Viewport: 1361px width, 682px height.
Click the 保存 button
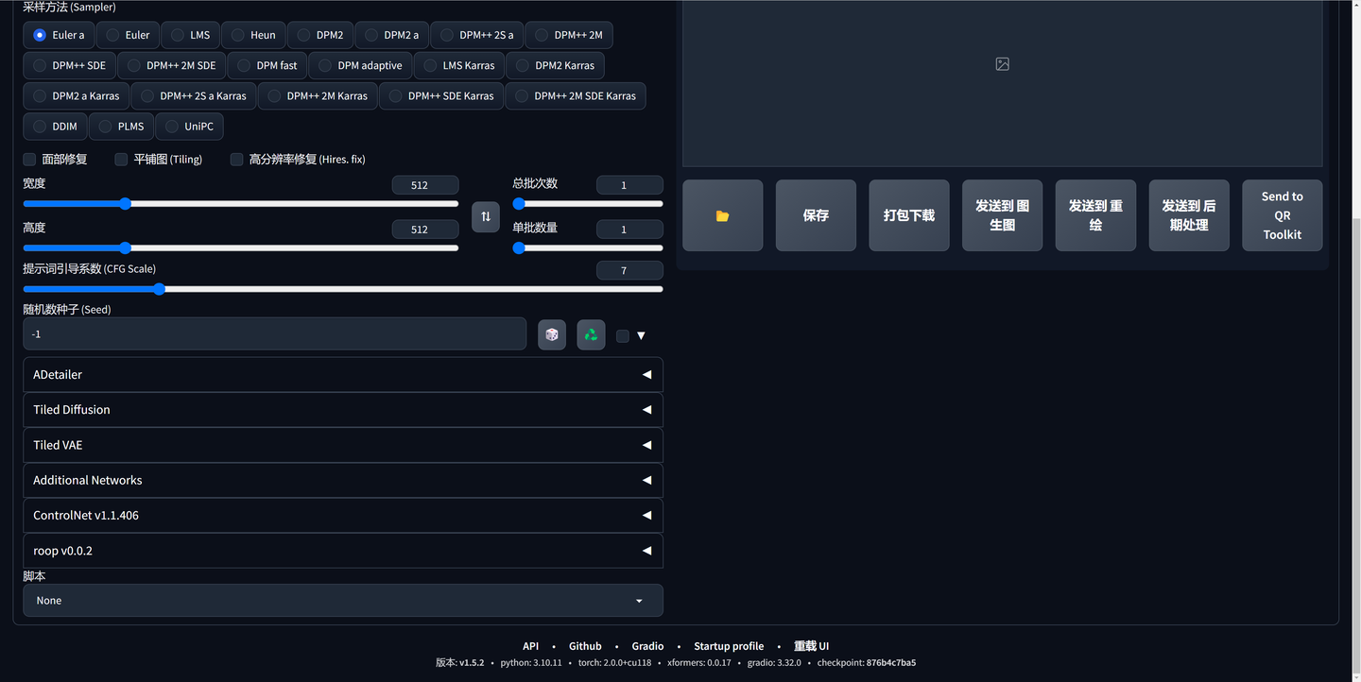(x=816, y=215)
